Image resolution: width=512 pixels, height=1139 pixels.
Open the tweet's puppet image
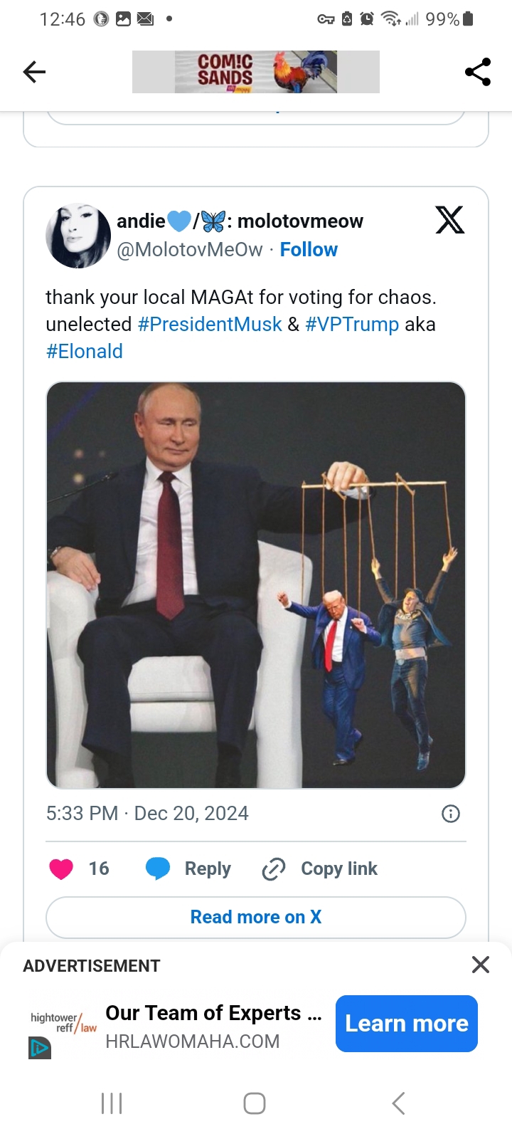pyautogui.click(x=256, y=585)
